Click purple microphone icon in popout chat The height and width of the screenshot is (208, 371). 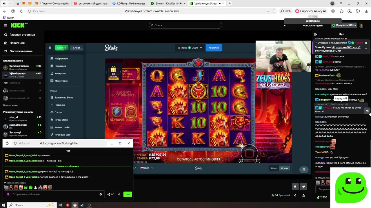(8, 194)
